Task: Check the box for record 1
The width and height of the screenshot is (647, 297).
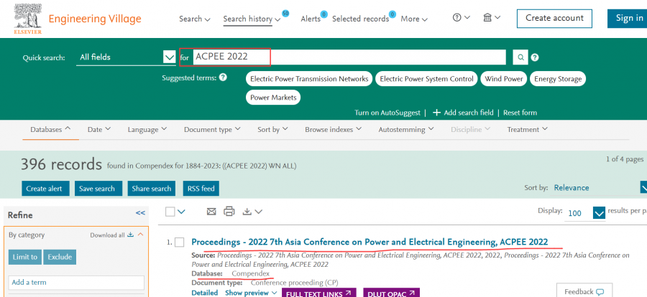Action: click(x=180, y=242)
